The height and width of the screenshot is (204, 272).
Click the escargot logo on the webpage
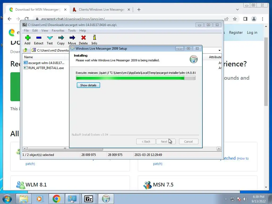click(x=12, y=32)
